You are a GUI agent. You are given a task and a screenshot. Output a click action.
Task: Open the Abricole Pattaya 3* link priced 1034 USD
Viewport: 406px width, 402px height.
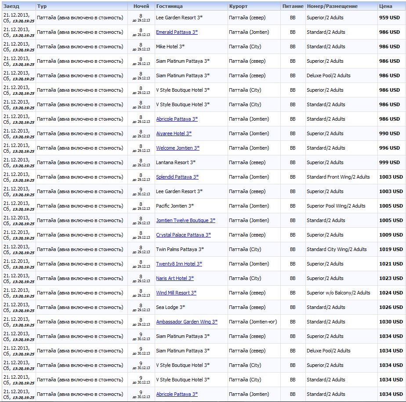(177, 394)
